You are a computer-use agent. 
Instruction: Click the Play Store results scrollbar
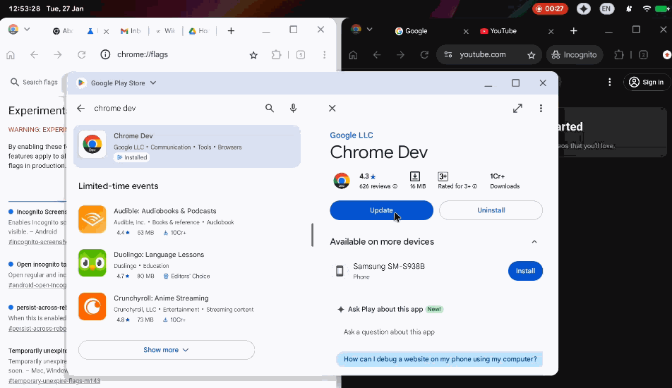click(313, 235)
